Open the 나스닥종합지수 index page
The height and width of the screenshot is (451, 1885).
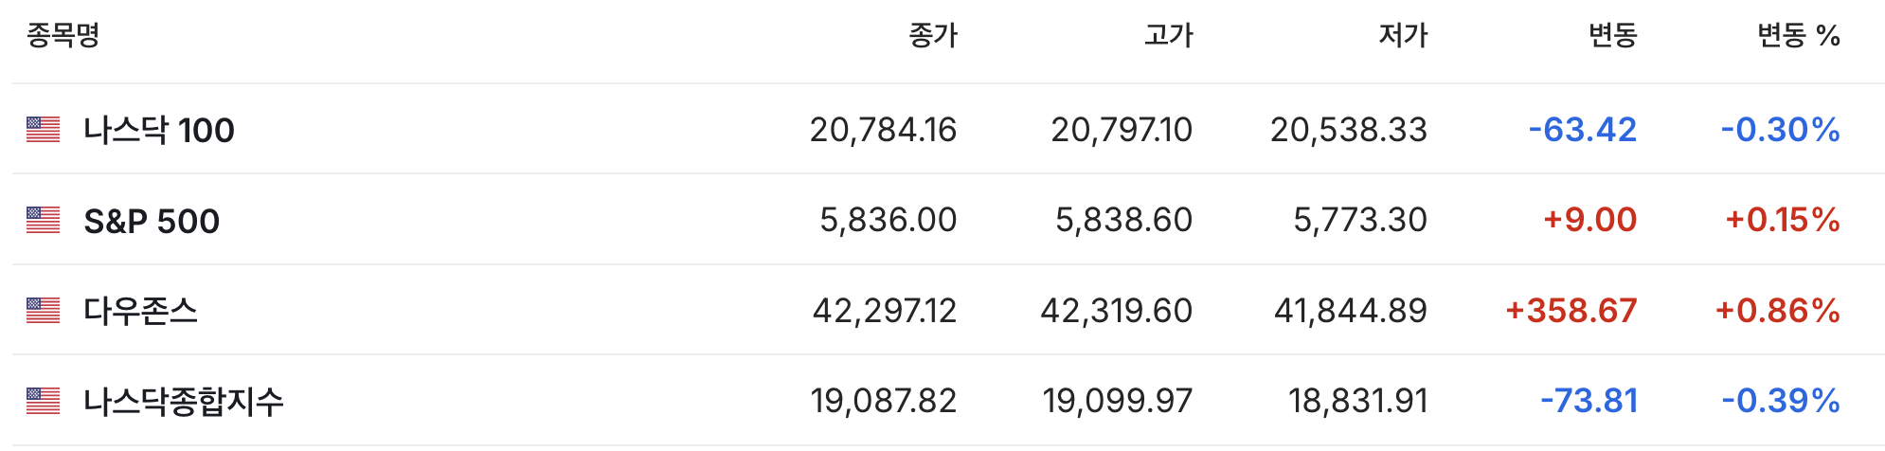pyautogui.click(x=184, y=402)
